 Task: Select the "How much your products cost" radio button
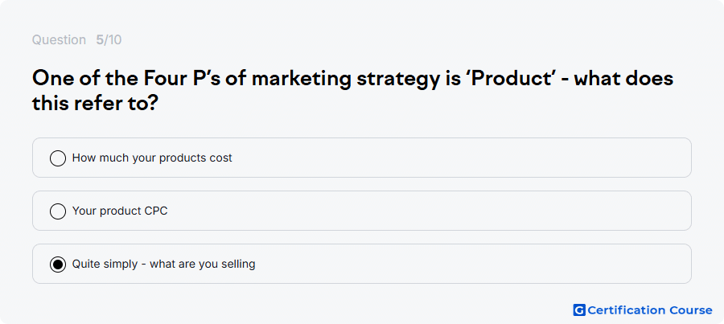[x=58, y=158]
